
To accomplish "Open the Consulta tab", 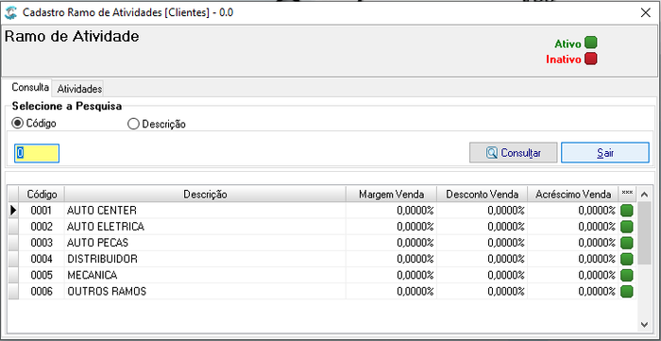I will click(x=30, y=88).
